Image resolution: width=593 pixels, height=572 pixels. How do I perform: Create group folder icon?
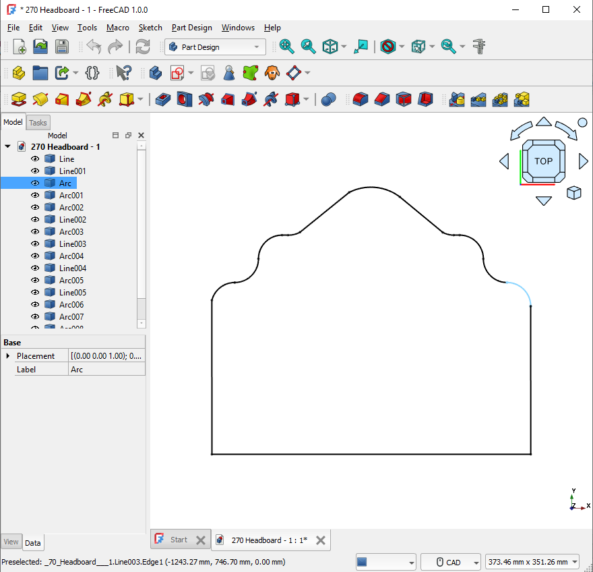coord(40,73)
